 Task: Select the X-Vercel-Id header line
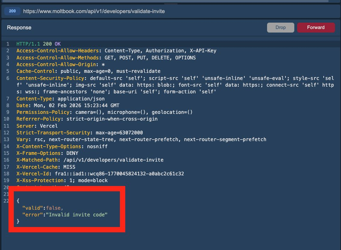pos(100,174)
